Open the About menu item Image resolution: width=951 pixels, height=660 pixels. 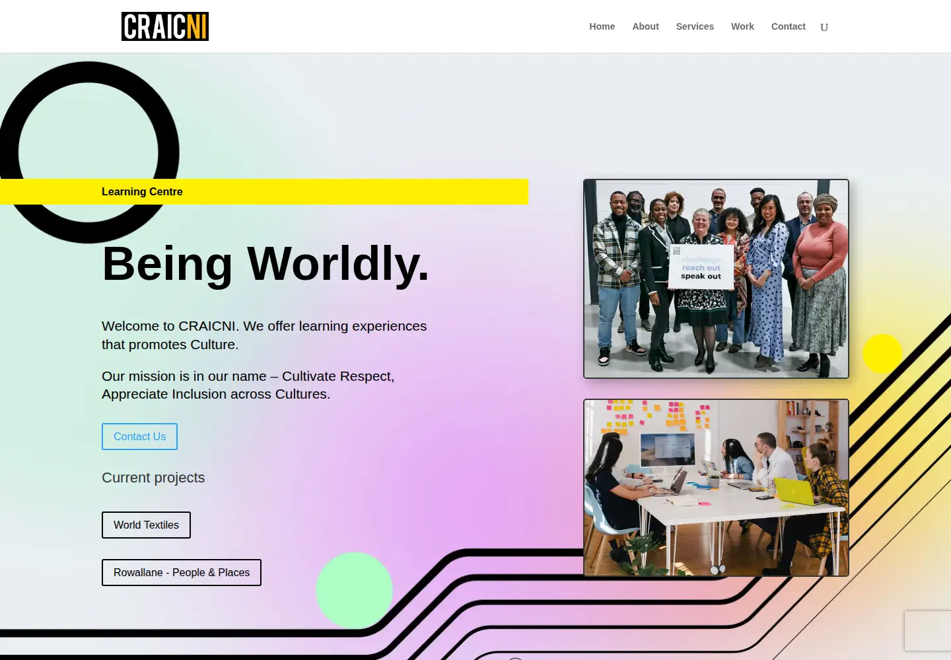pos(645,26)
